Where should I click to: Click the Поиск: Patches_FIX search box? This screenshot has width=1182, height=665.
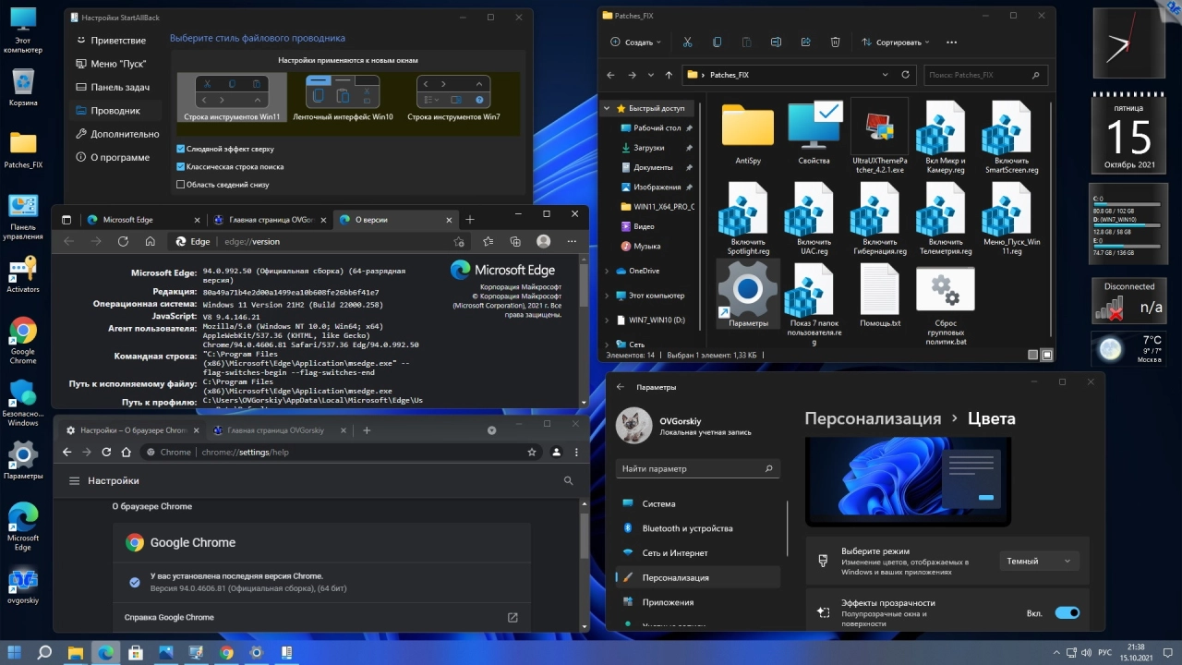pyautogui.click(x=985, y=75)
